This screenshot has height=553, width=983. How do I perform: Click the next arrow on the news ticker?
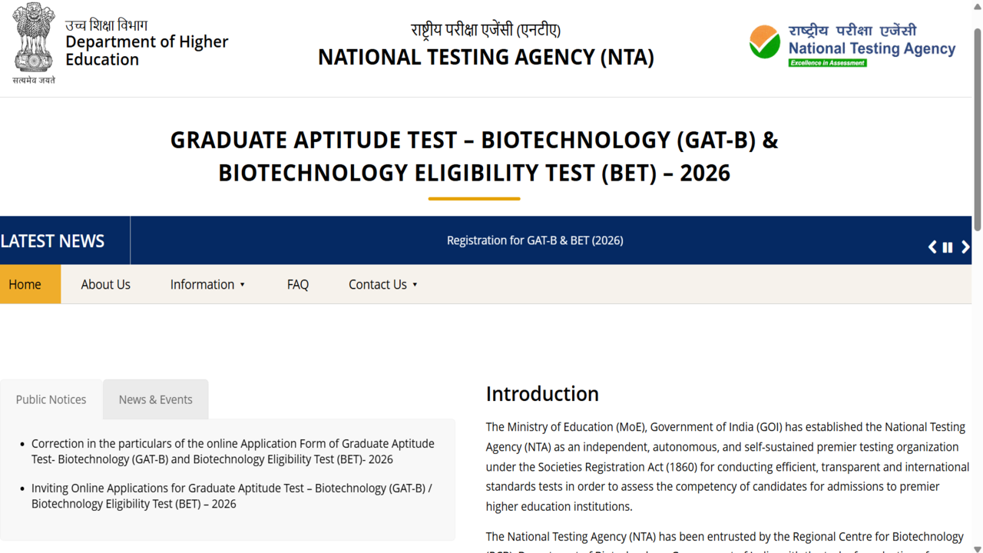coord(966,247)
